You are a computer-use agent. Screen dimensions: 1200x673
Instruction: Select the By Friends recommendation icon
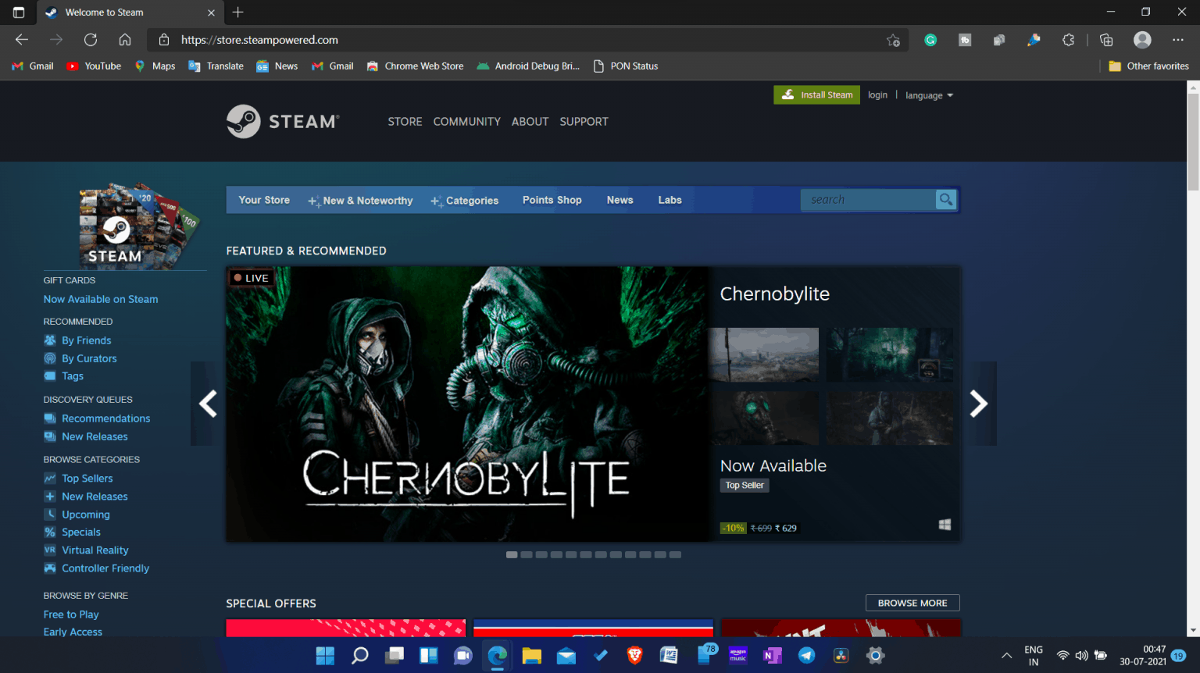pyautogui.click(x=48, y=340)
